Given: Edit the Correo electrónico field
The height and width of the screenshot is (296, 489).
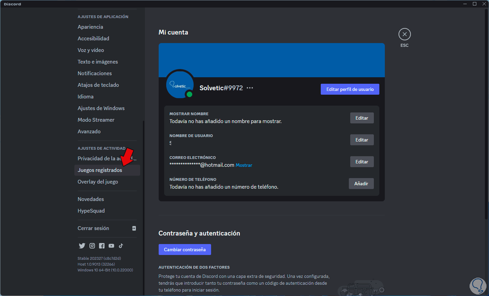Looking at the screenshot, I should 362,162.
